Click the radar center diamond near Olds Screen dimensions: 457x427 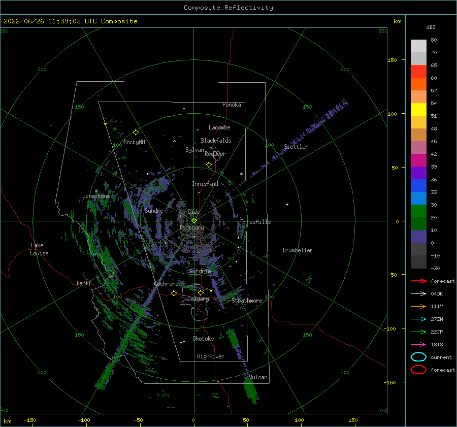click(194, 221)
